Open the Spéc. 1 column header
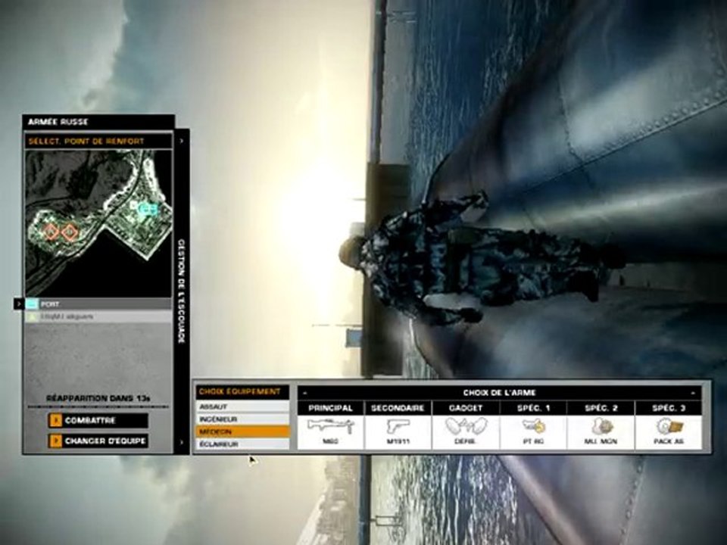The height and width of the screenshot is (545, 727). pos(534,408)
